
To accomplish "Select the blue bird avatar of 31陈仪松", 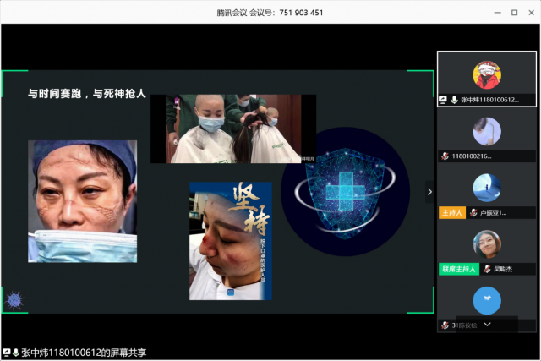I will click(487, 300).
